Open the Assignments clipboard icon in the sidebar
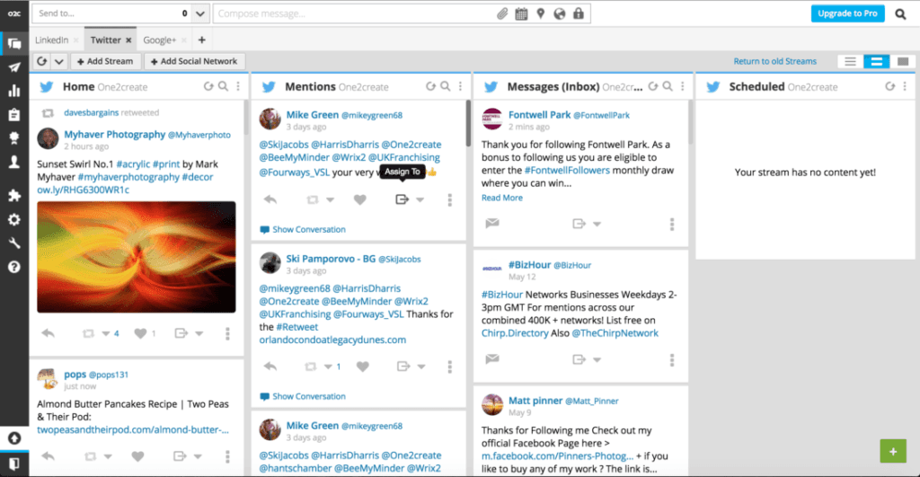The width and height of the screenshot is (920, 477). pyautogui.click(x=14, y=114)
